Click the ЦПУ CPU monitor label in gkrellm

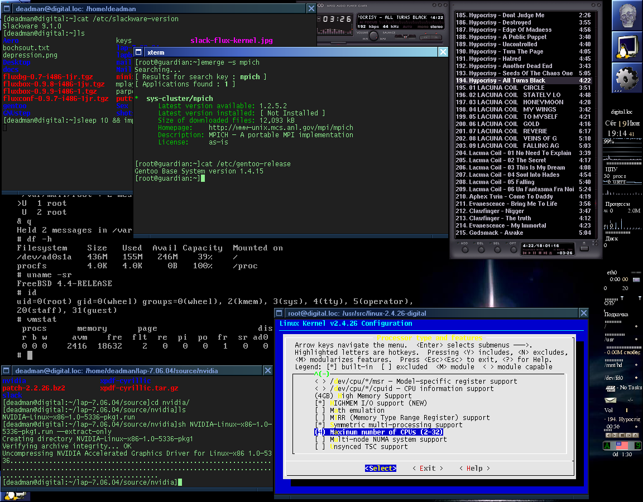[611, 169]
